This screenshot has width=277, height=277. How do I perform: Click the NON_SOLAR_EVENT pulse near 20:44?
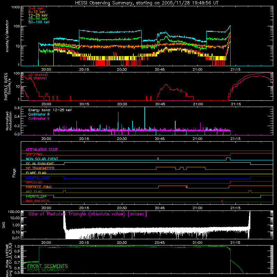(x=158, y=159)
